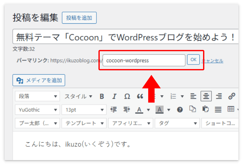The height and width of the screenshot is (165, 243).
Task: Insert horizontal line icon
Action: coord(218,110)
